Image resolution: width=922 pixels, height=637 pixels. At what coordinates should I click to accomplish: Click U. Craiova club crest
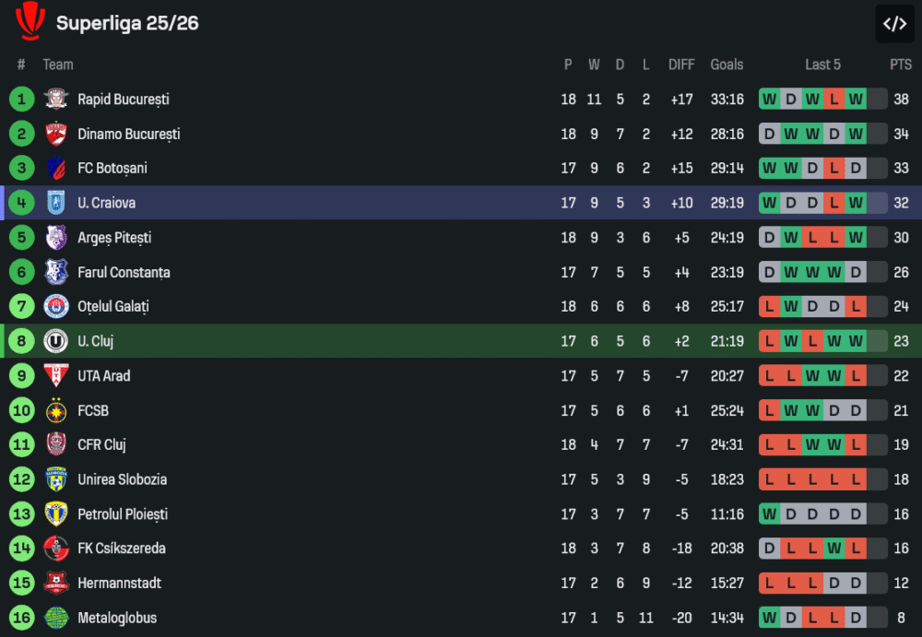[x=56, y=203]
